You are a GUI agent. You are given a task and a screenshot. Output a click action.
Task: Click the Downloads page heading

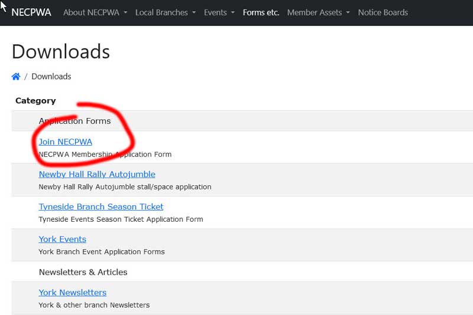click(x=61, y=51)
